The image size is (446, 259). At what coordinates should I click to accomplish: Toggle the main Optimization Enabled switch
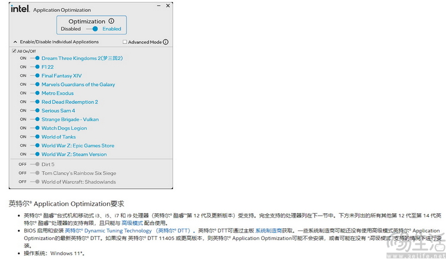[x=92, y=29]
